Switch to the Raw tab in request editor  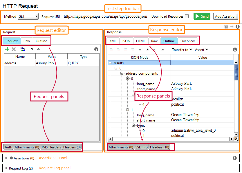pyautogui.click(x=27, y=41)
